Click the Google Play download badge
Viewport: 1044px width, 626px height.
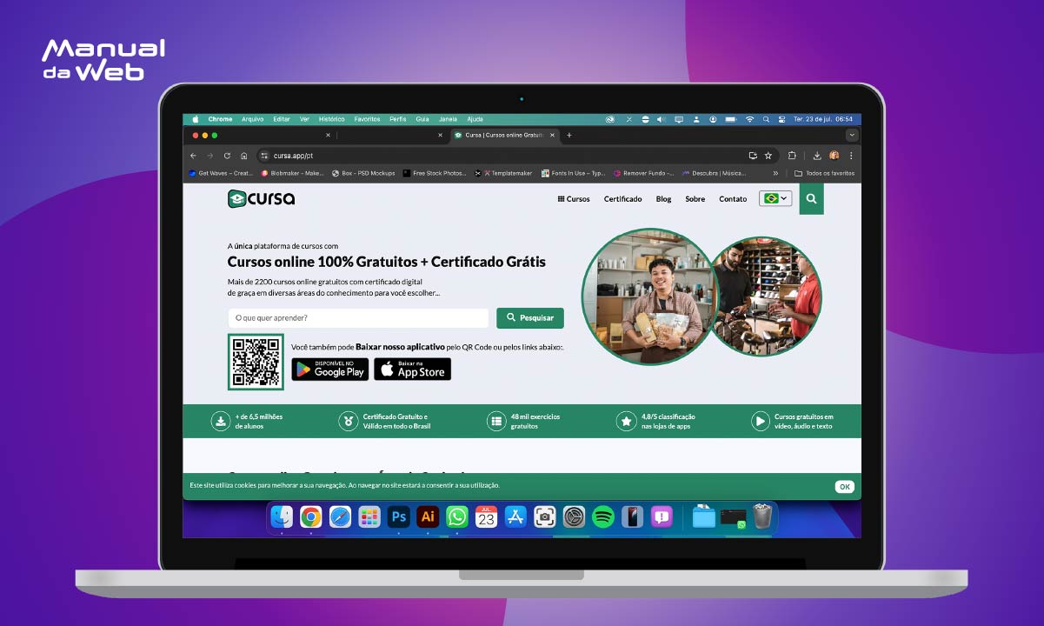point(329,370)
